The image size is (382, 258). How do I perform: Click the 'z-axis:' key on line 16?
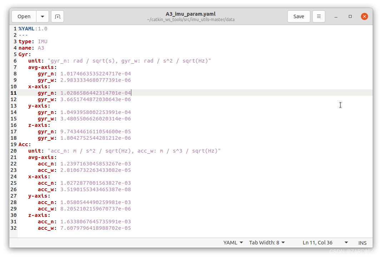point(39,125)
